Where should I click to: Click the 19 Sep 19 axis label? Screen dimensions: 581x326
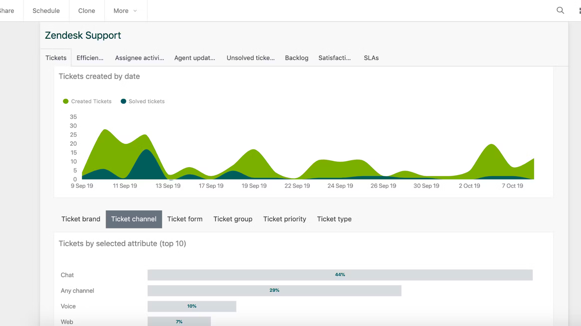click(x=254, y=186)
